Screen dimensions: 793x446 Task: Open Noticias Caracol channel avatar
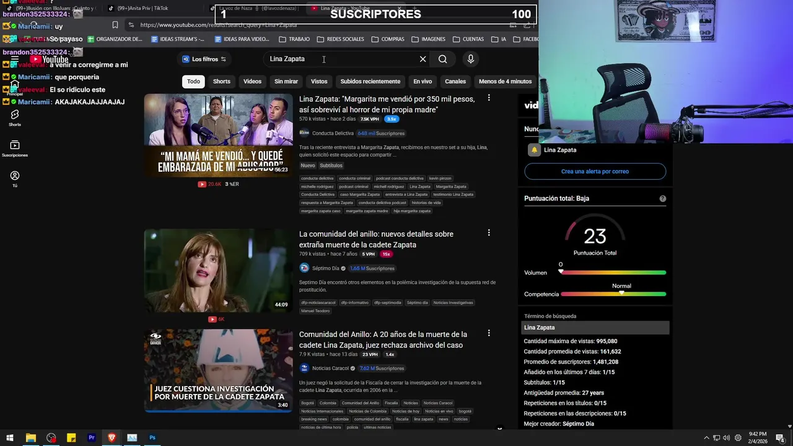tap(304, 368)
